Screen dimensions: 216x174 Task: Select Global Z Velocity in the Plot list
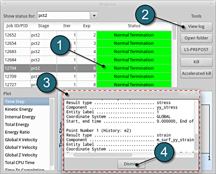[27, 155]
